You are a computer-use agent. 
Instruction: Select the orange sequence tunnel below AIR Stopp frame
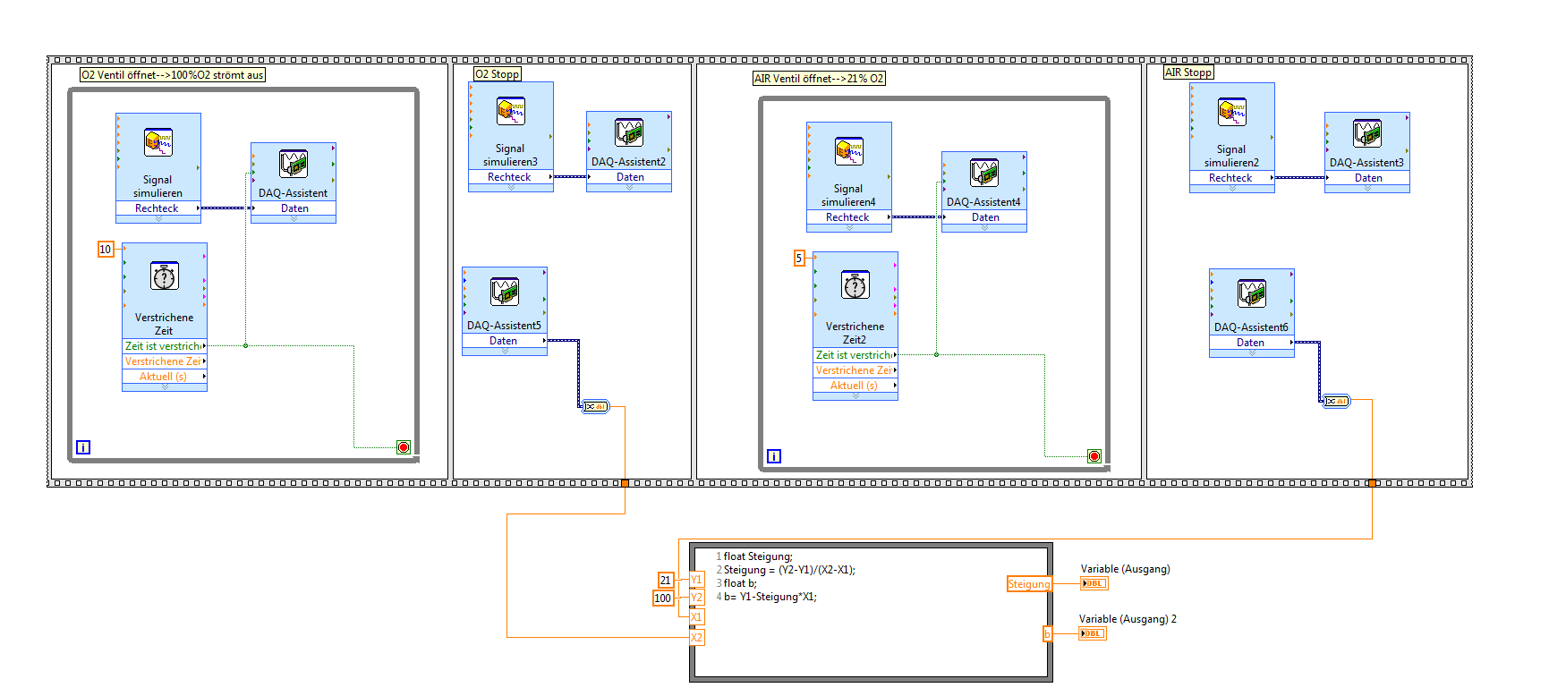(x=1372, y=483)
